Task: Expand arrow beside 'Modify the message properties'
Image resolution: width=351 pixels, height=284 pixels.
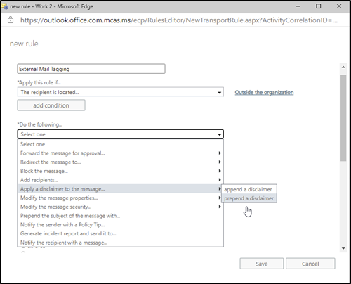Action: click(220, 198)
